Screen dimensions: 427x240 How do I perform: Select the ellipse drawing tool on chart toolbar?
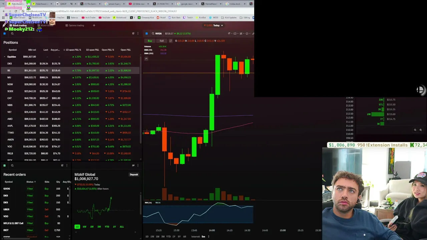click(x=247, y=33)
